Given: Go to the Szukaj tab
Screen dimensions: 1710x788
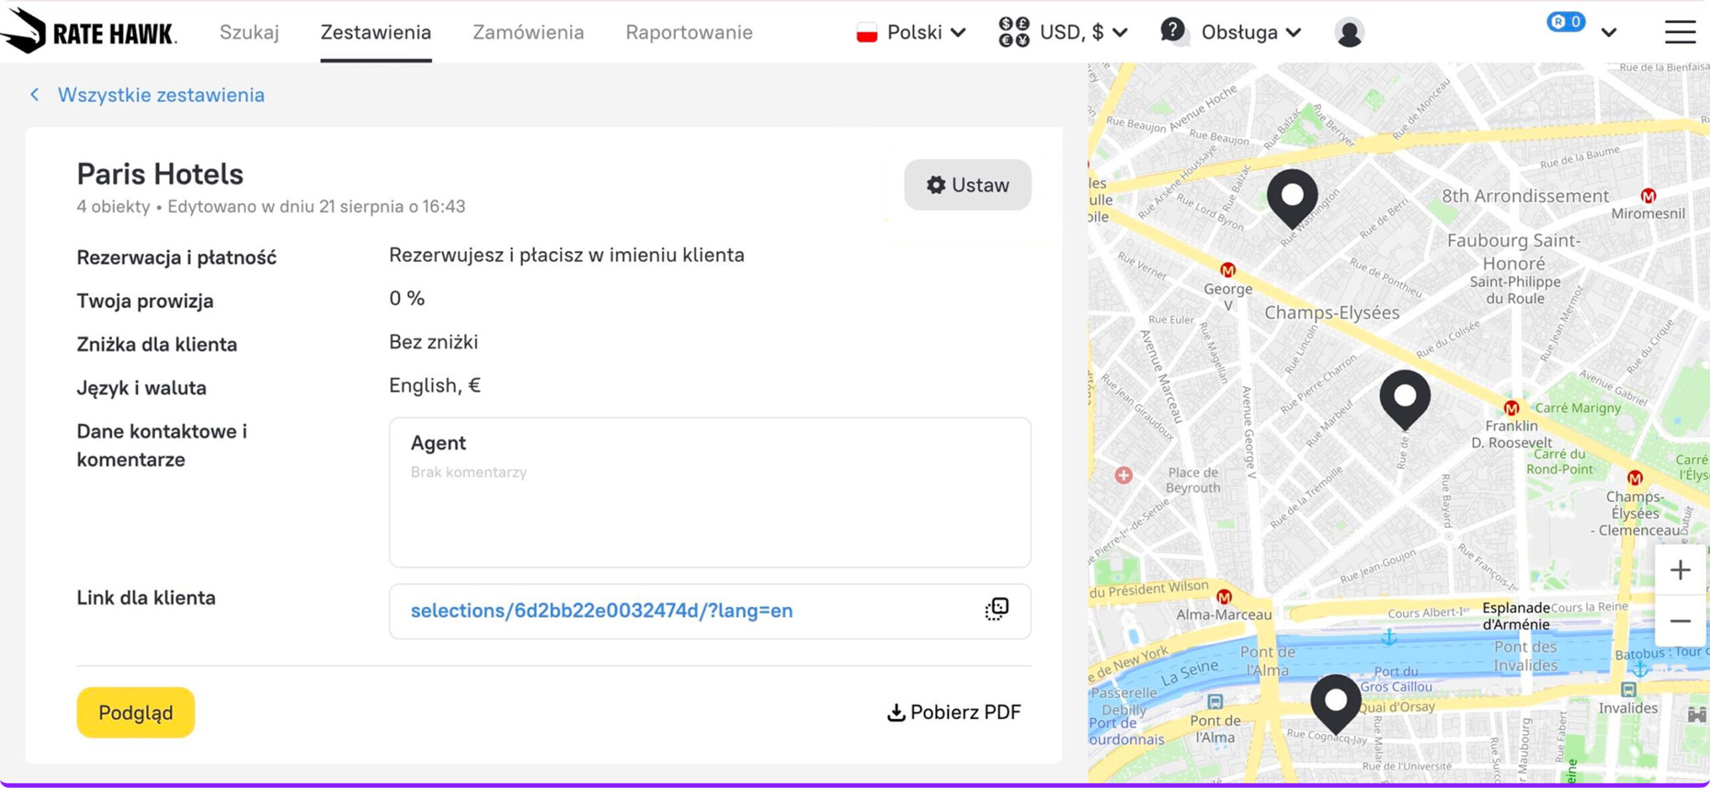Looking at the screenshot, I should click(x=249, y=32).
